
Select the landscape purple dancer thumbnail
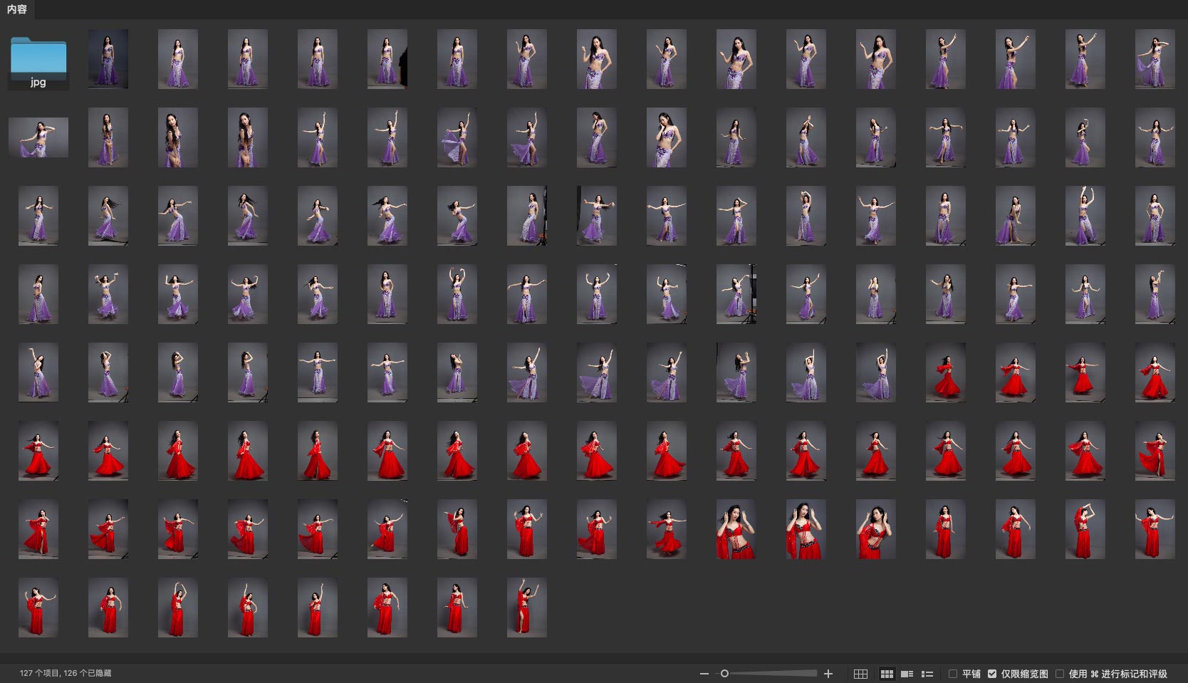[x=38, y=137]
